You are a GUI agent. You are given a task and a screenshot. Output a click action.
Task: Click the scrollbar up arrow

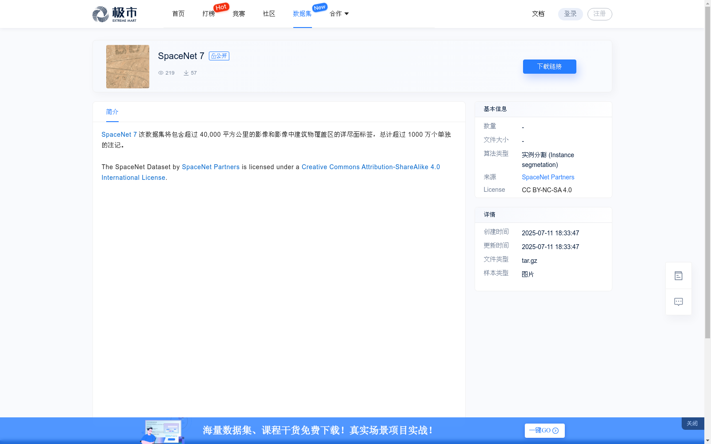707,3
